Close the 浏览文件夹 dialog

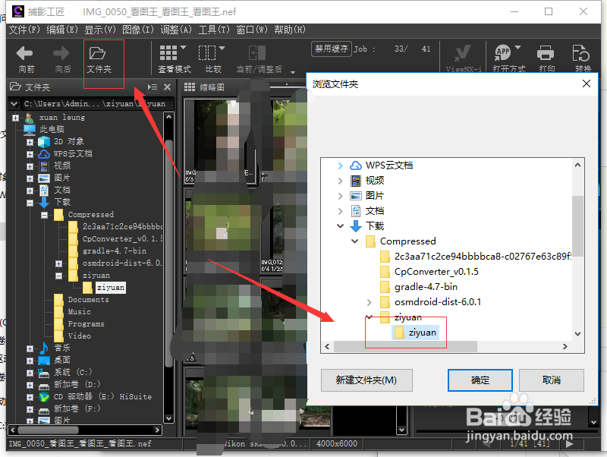coord(586,84)
